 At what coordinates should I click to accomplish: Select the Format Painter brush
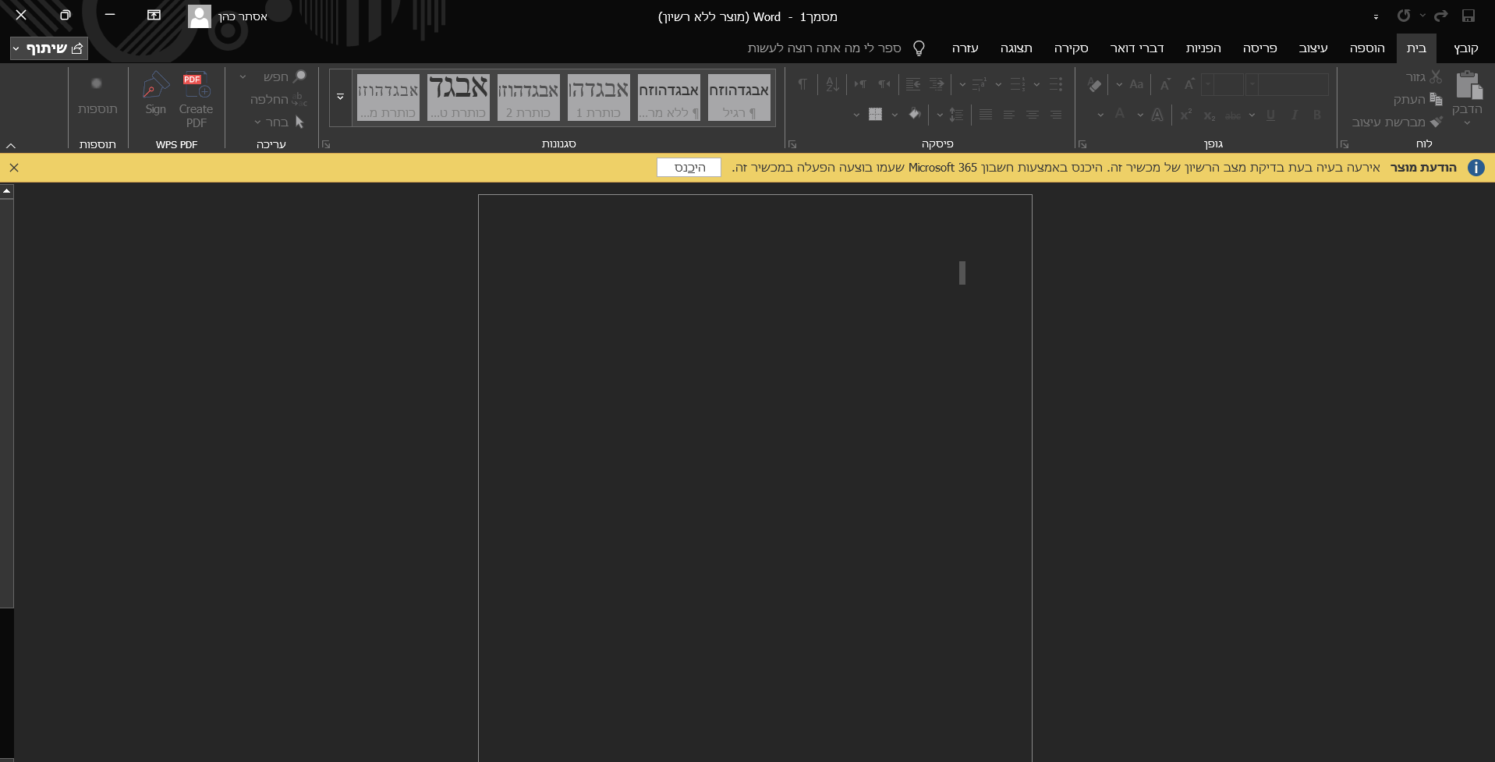[1436, 122]
